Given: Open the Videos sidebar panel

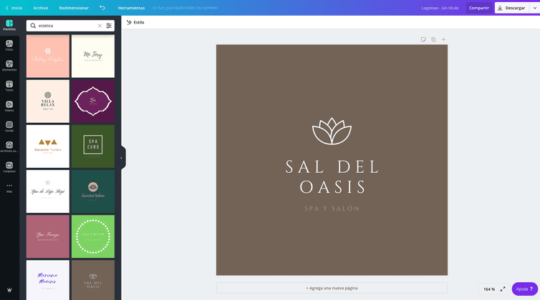Looking at the screenshot, I should click(x=9, y=106).
